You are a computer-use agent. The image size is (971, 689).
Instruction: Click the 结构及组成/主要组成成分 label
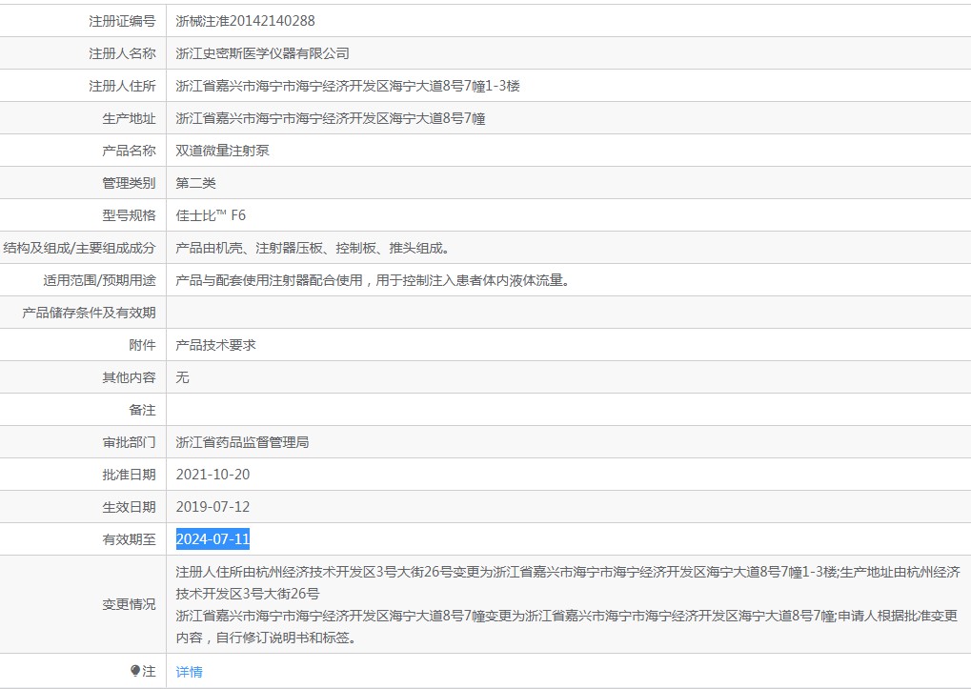[79, 248]
